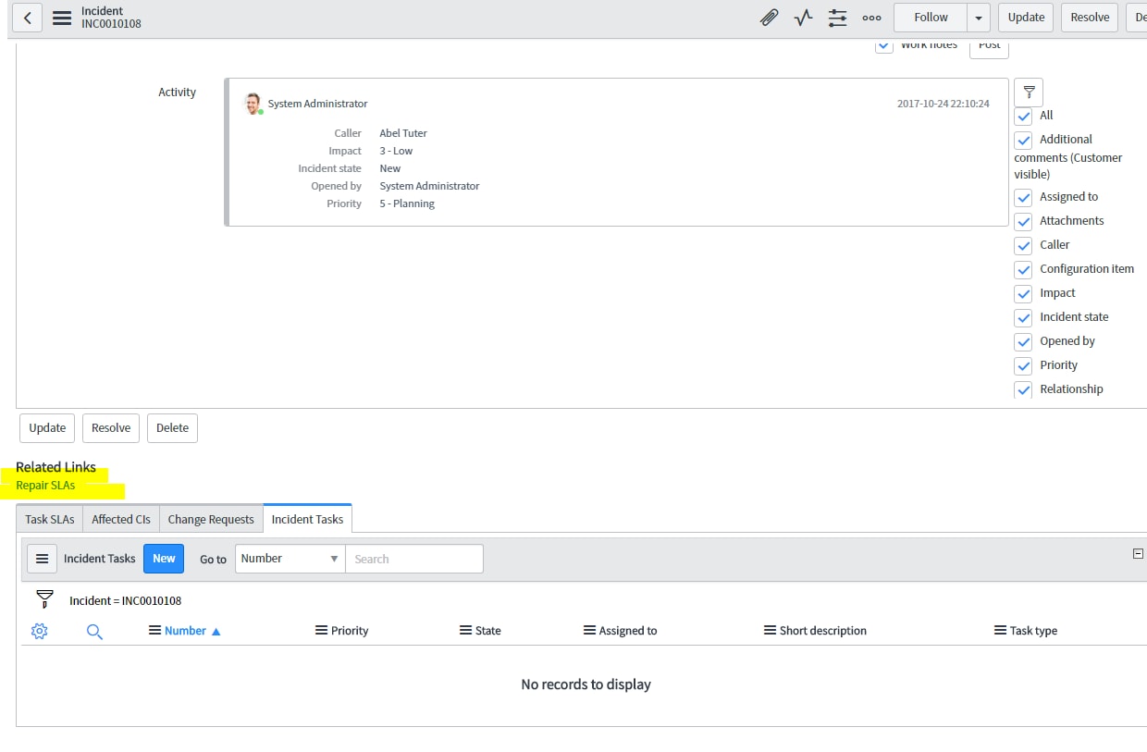
Task: Toggle Incident state filter checkbox
Action: [1023, 318]
